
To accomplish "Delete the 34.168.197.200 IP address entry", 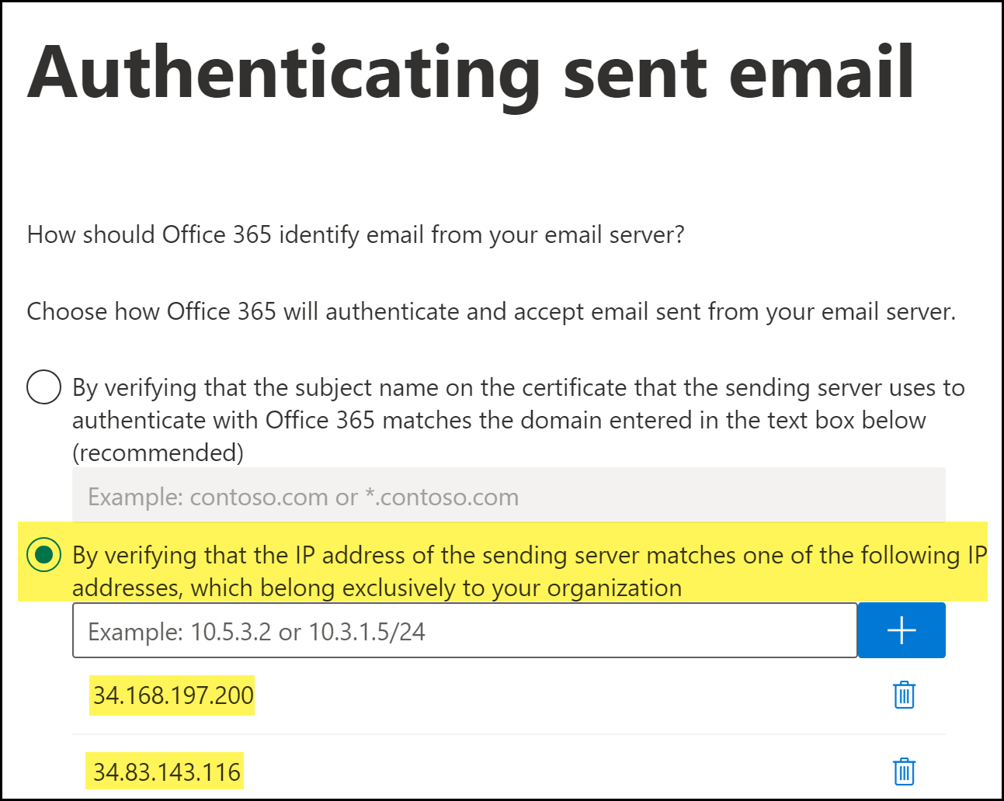I will (x=904, y=695).
